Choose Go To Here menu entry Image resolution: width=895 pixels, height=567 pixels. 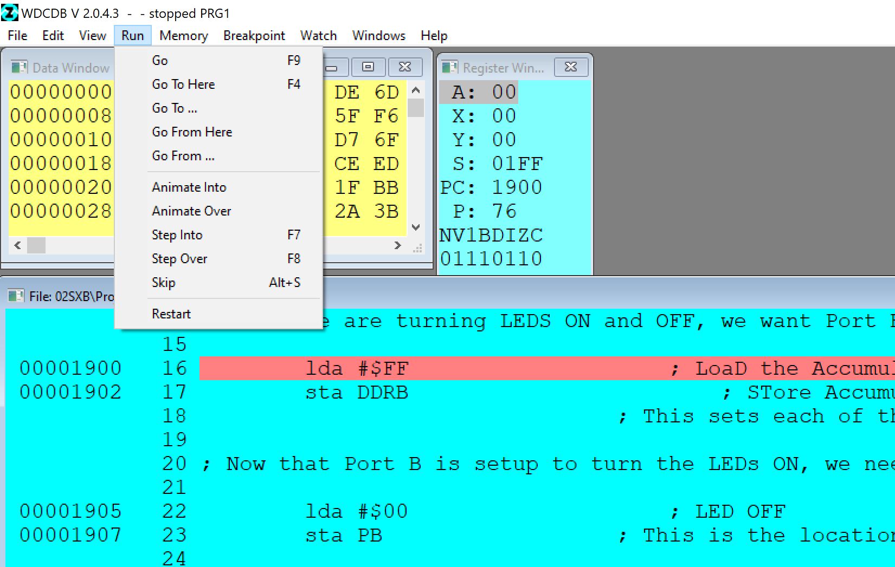tap(219, 84)
